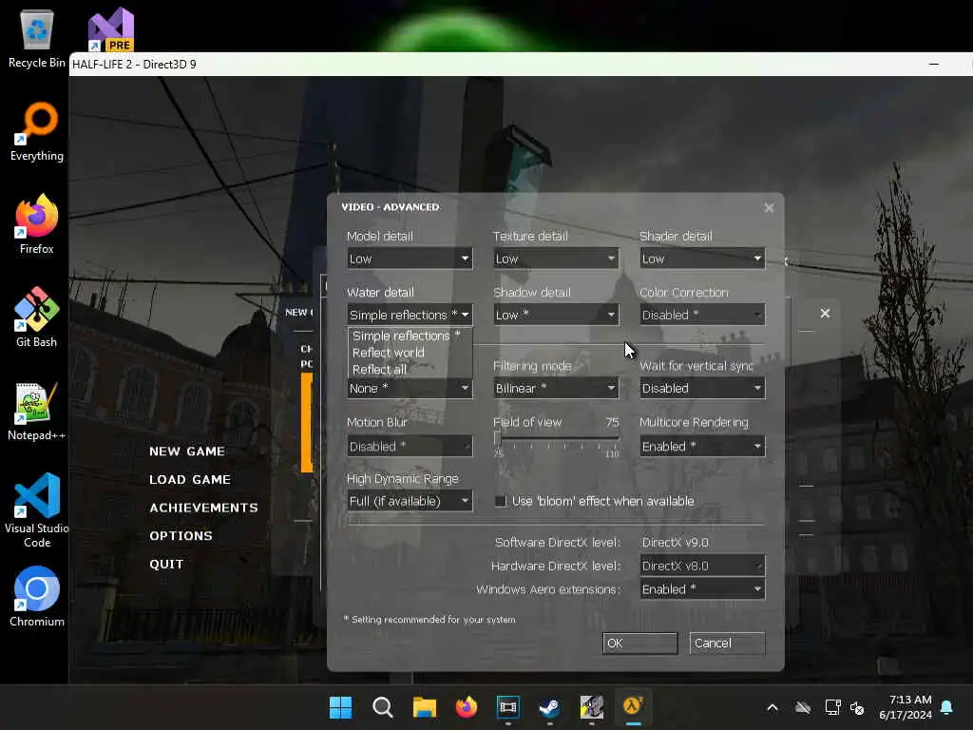This screenshot has height=730, width=973.
Task: Open the notifications bell icon
Action: point(947,707)
